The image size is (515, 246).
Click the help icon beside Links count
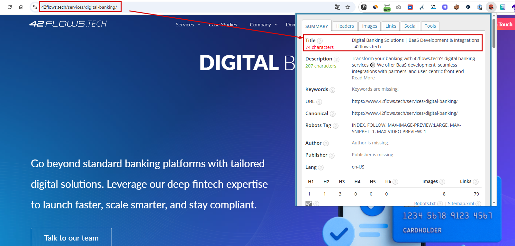(476, 182)
